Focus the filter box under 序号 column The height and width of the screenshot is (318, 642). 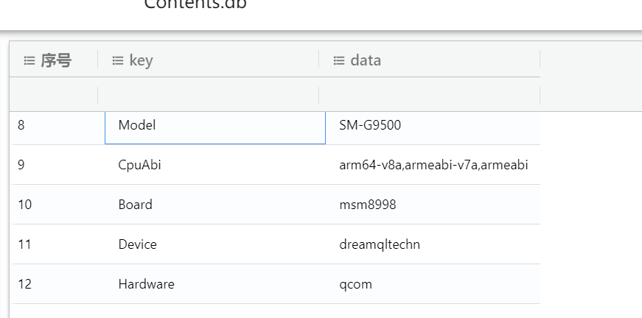pos(54,95)
